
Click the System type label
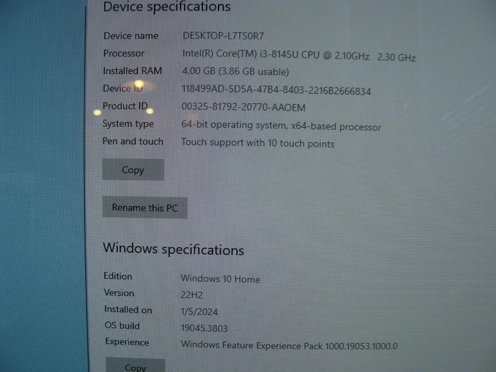click(128, 124)
